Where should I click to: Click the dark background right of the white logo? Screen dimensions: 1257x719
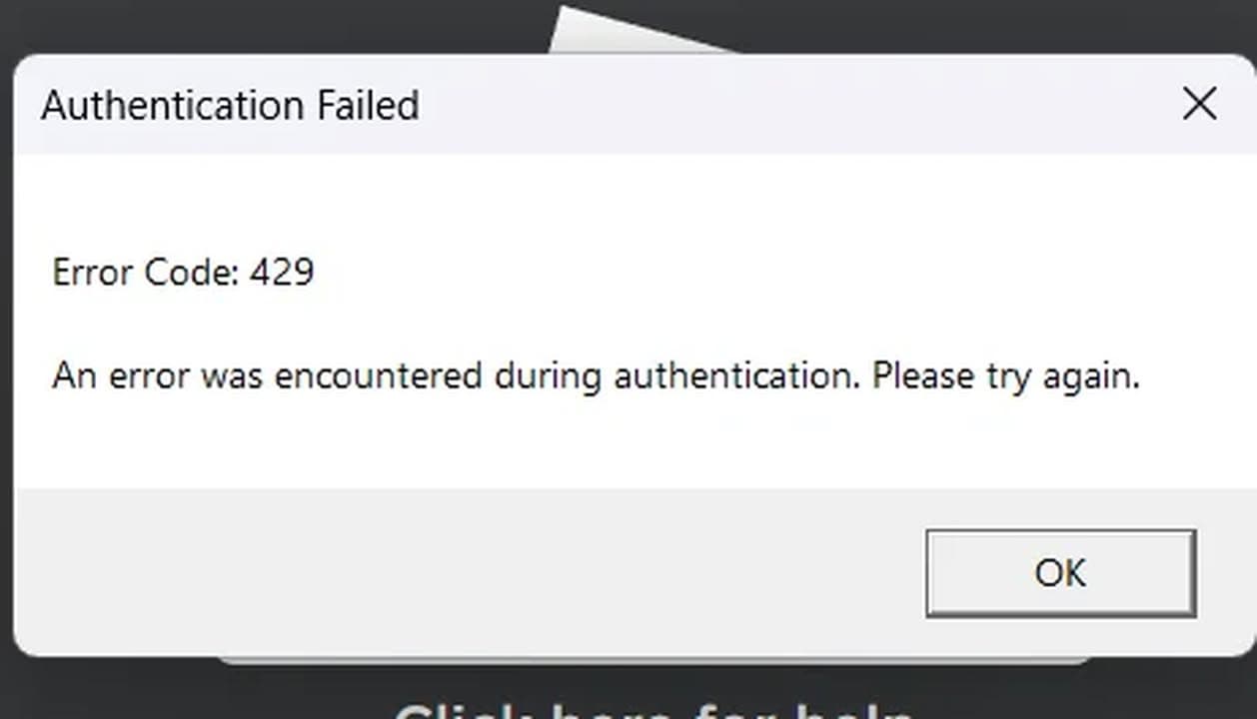999,25
